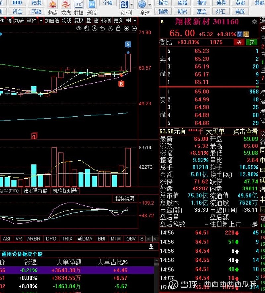Select the hand pan tool

[87, 28]
